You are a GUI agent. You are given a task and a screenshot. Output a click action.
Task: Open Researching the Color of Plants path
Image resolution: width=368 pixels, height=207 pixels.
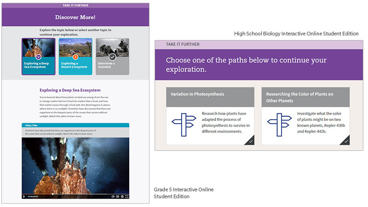[305, 97]
